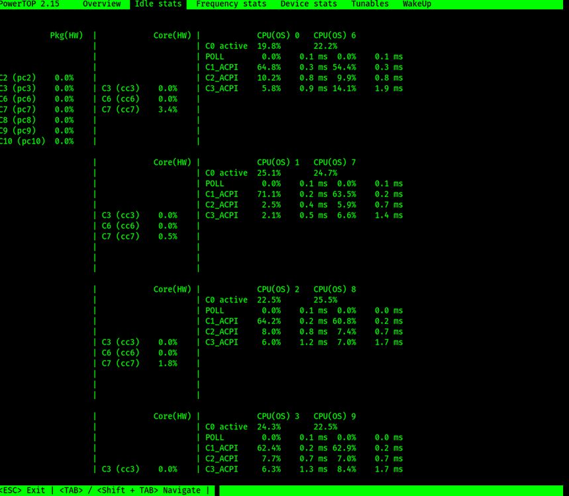This screenshot has height=496, width=569.
Task: Click the 25.5% C0 active value
Action: pyautogui.click(x=325, y=300)
